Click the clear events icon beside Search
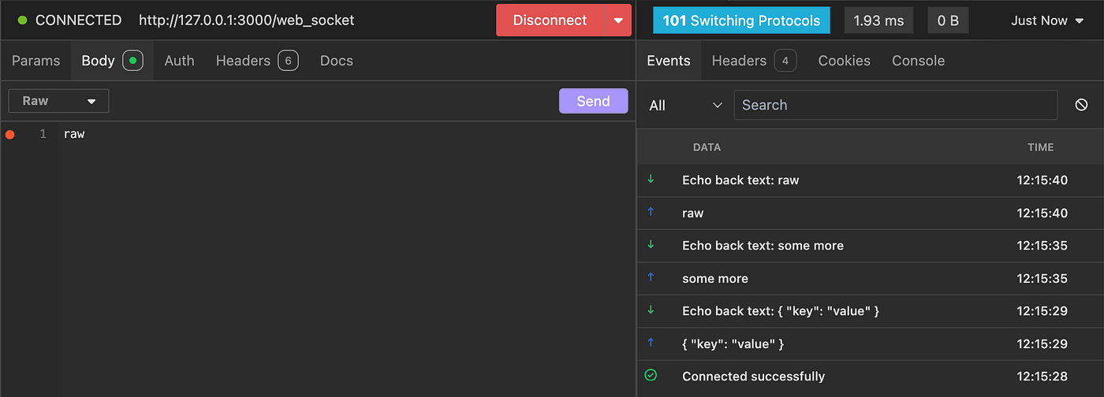Image resolution: width=1104 pixels, height=397 pixels. tap(1081, 105)
